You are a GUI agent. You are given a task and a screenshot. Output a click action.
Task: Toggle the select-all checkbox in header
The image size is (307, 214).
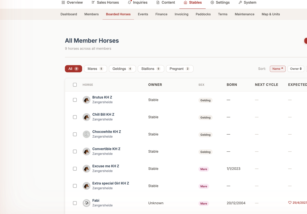[x=75, y=85]
